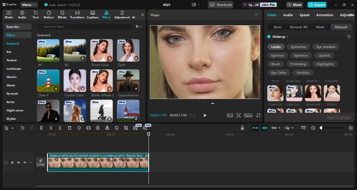
Task: Open the Lipstick category in Makeup options
Action: pos(324,55)
